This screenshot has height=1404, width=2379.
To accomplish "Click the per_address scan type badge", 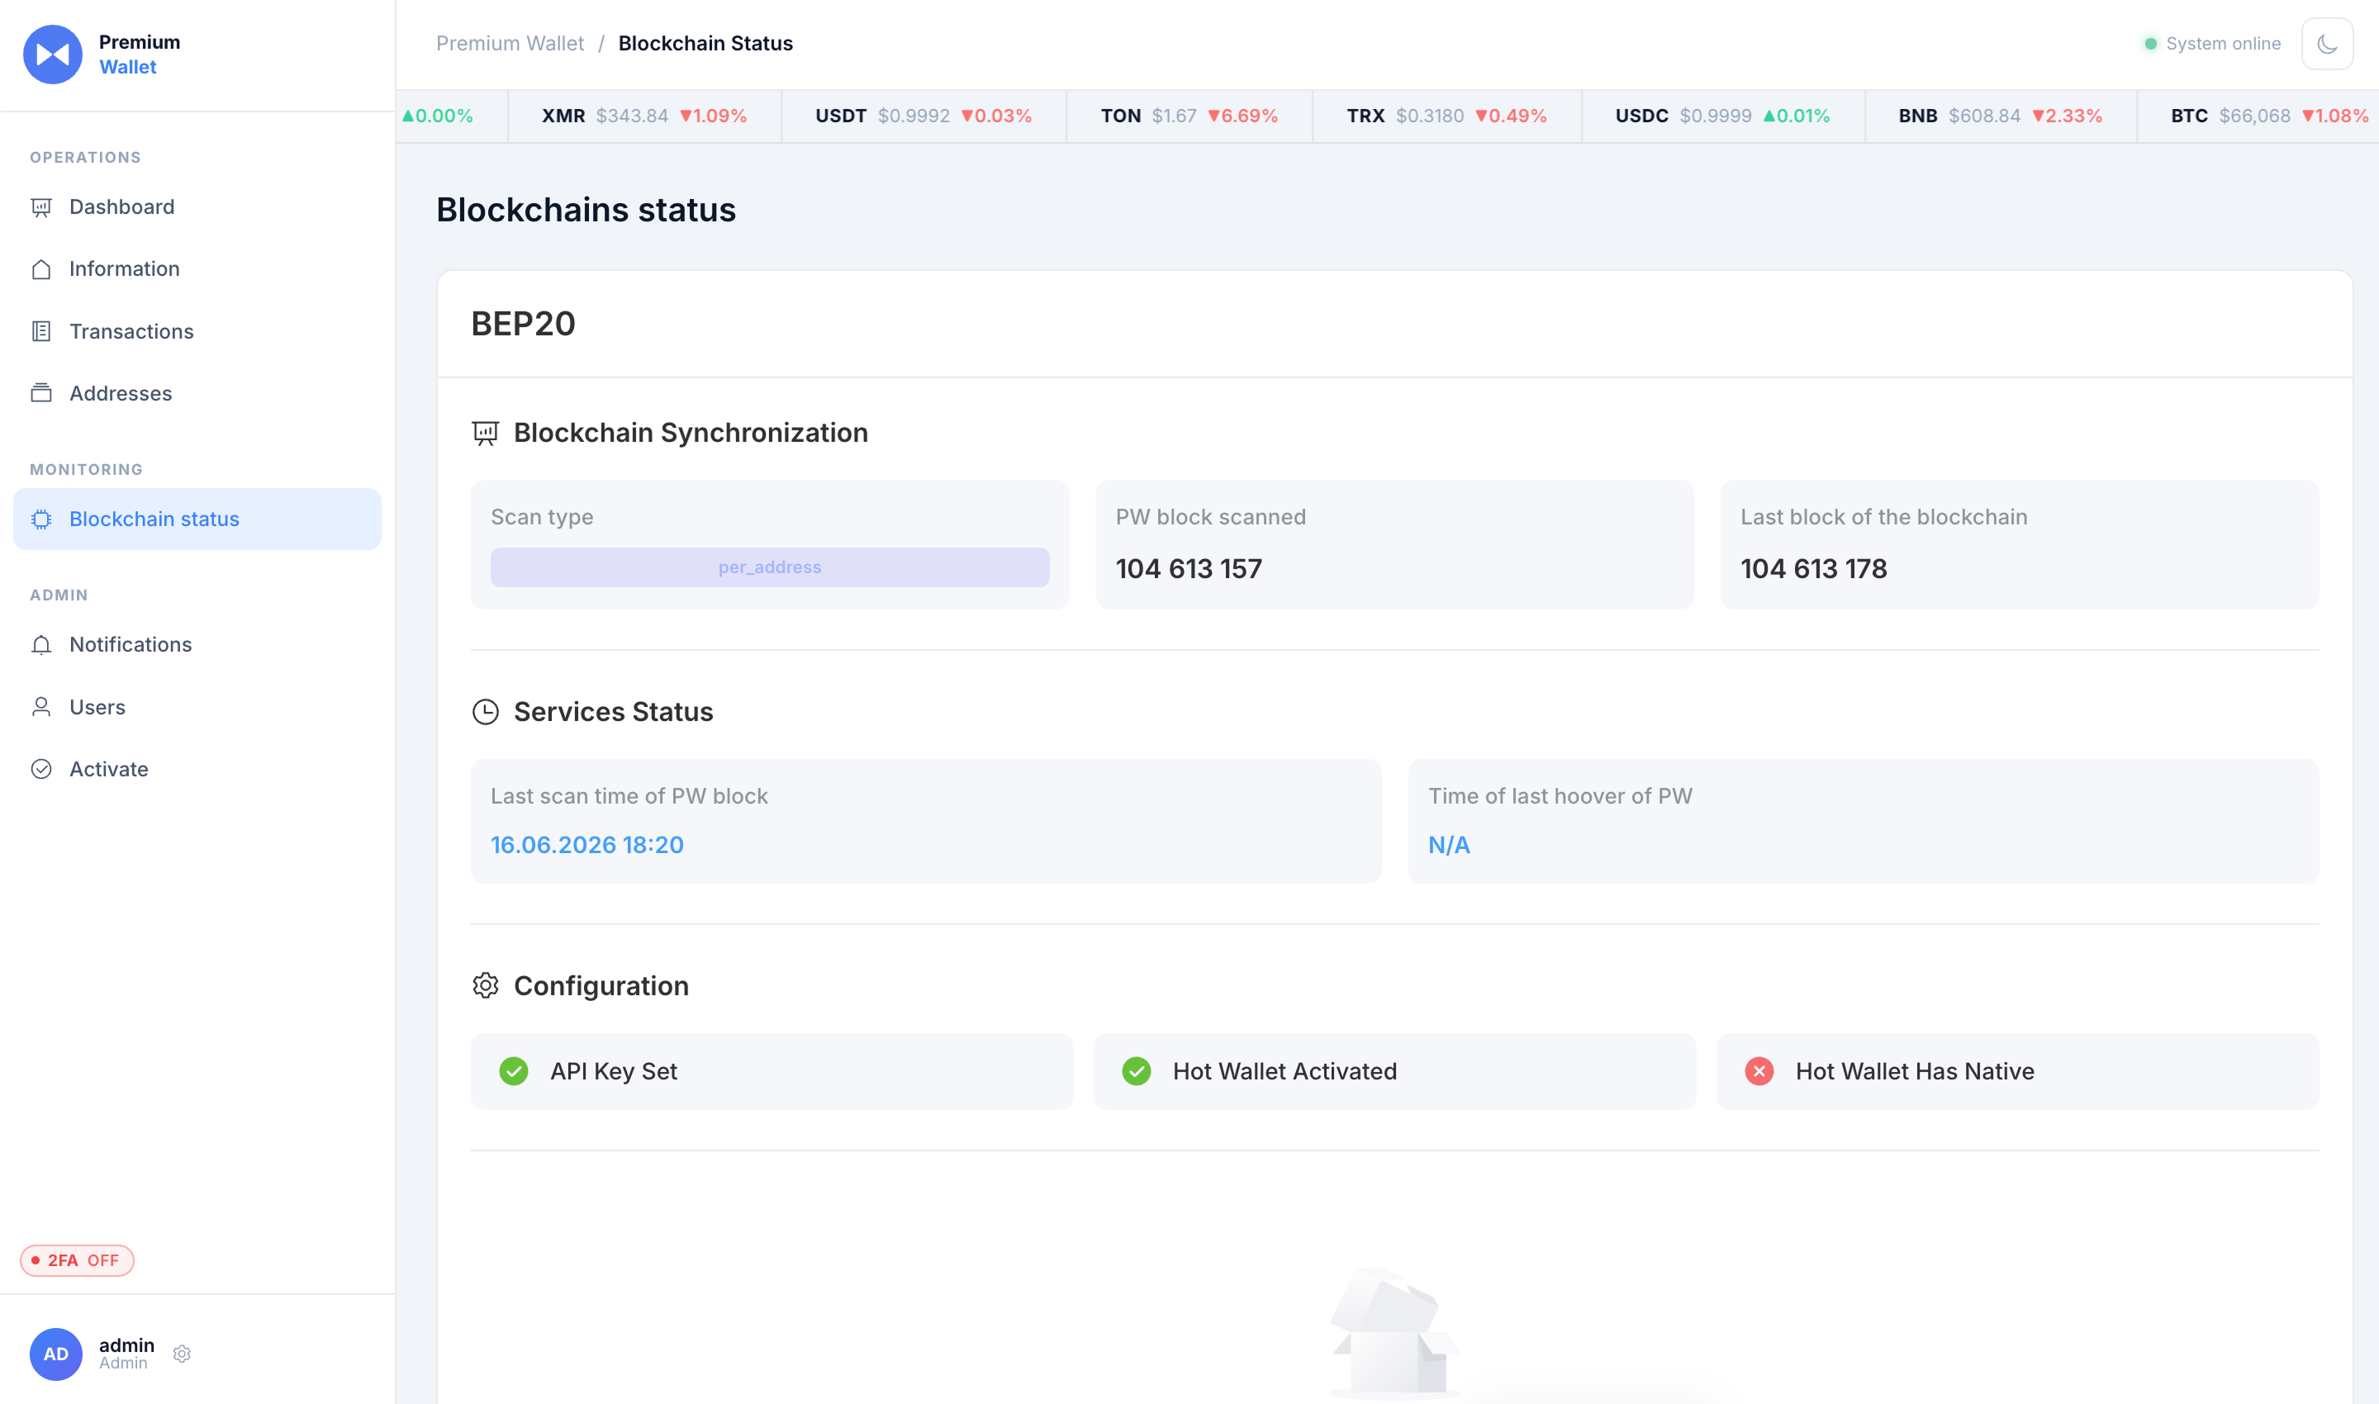I will click(769, 567).
